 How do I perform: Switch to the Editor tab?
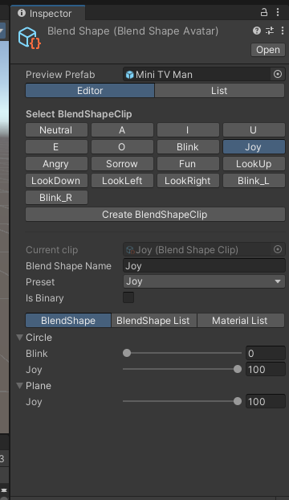[x=90, y=91]
